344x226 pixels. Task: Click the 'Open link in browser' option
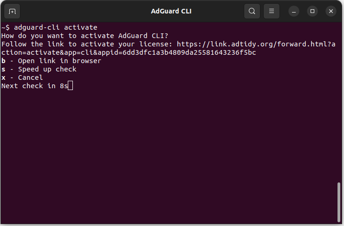[59, 61]
